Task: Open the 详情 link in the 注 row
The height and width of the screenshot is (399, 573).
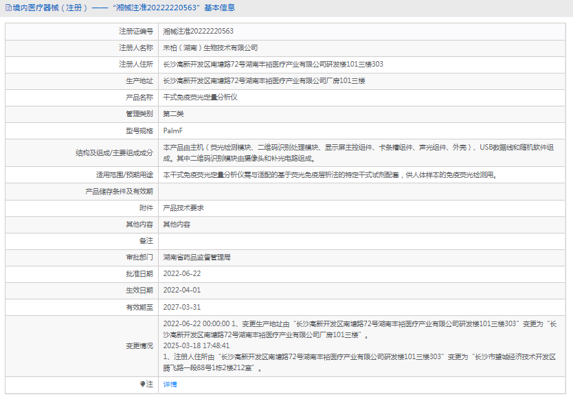Action: coord(170,385)
